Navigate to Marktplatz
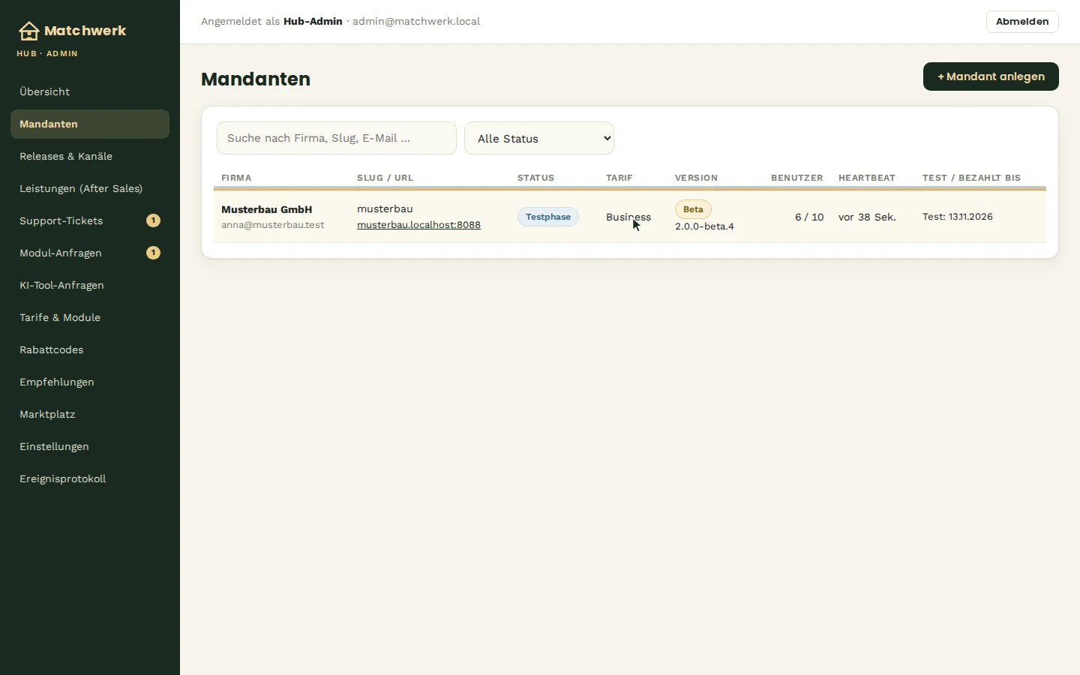 point(90,414)
